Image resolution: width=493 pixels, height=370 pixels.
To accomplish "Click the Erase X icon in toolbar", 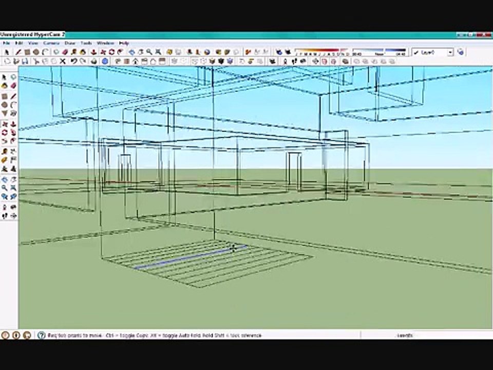I will point(63,61).
